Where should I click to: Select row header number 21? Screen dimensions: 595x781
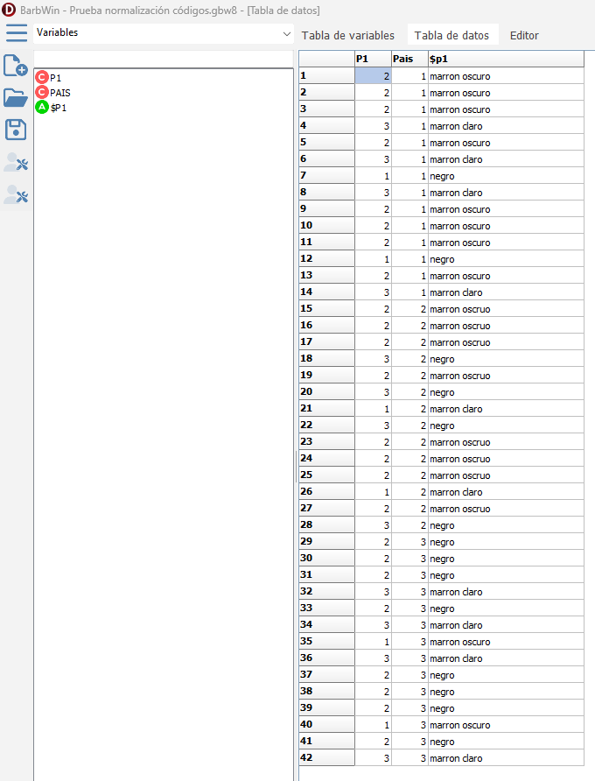point(325,409)
